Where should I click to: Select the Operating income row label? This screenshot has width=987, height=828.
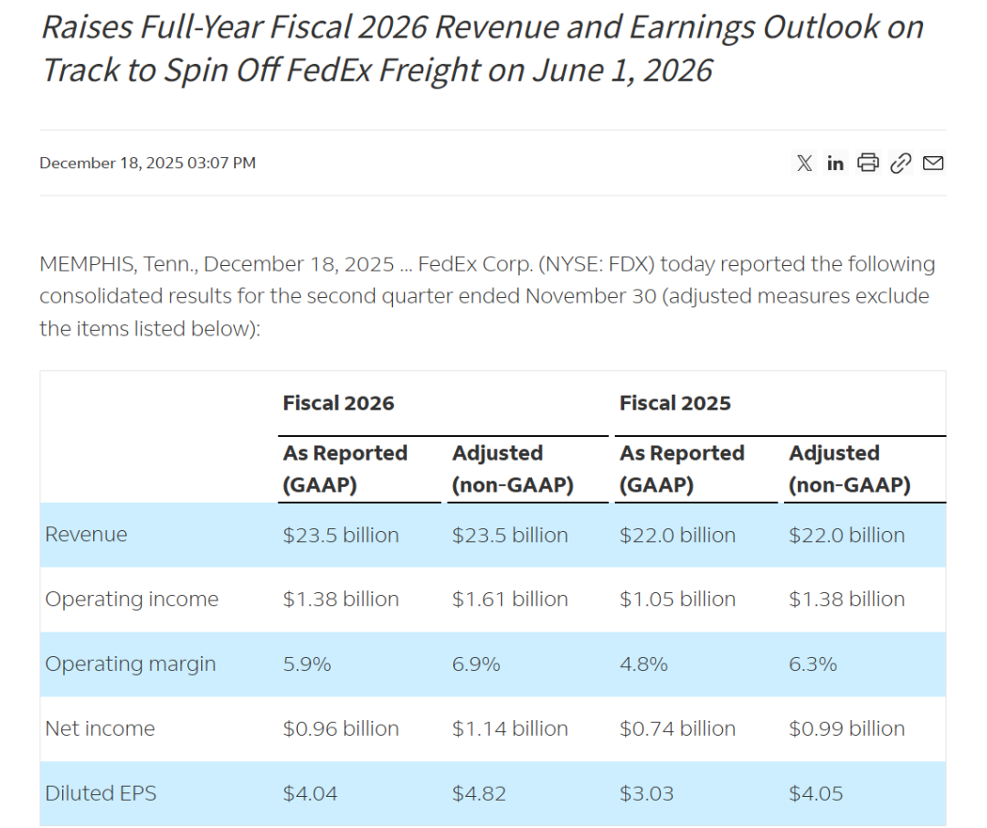coord(132,600)
